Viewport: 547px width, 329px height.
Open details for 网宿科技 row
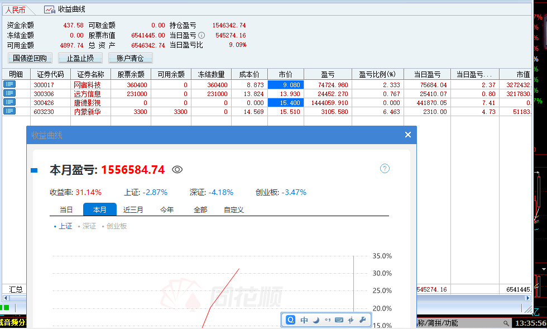point(9,84)
